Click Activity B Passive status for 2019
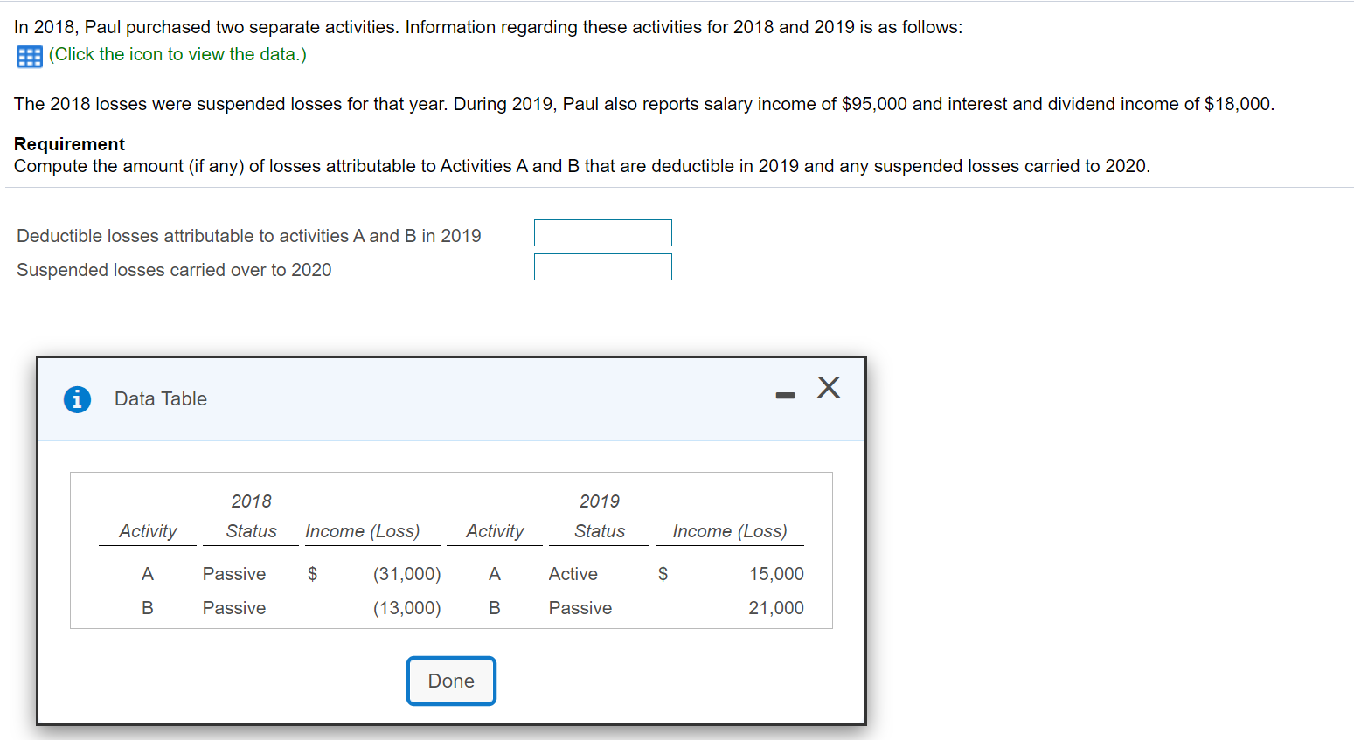 (x=580, y=608)
